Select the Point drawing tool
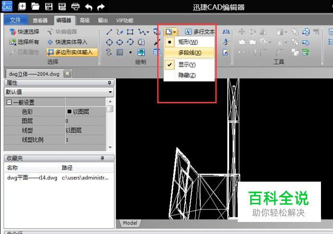 coord(130,52)
